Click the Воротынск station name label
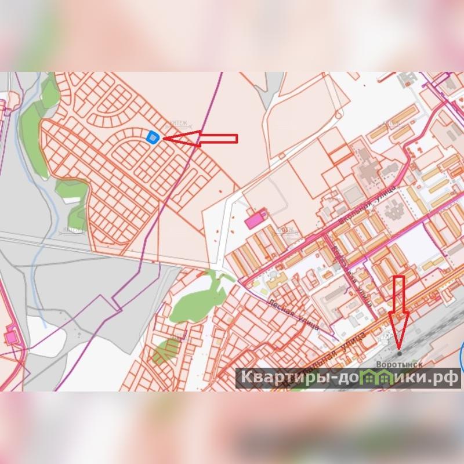Viewport: 464px width, 464px height. [x=399, y=364]
